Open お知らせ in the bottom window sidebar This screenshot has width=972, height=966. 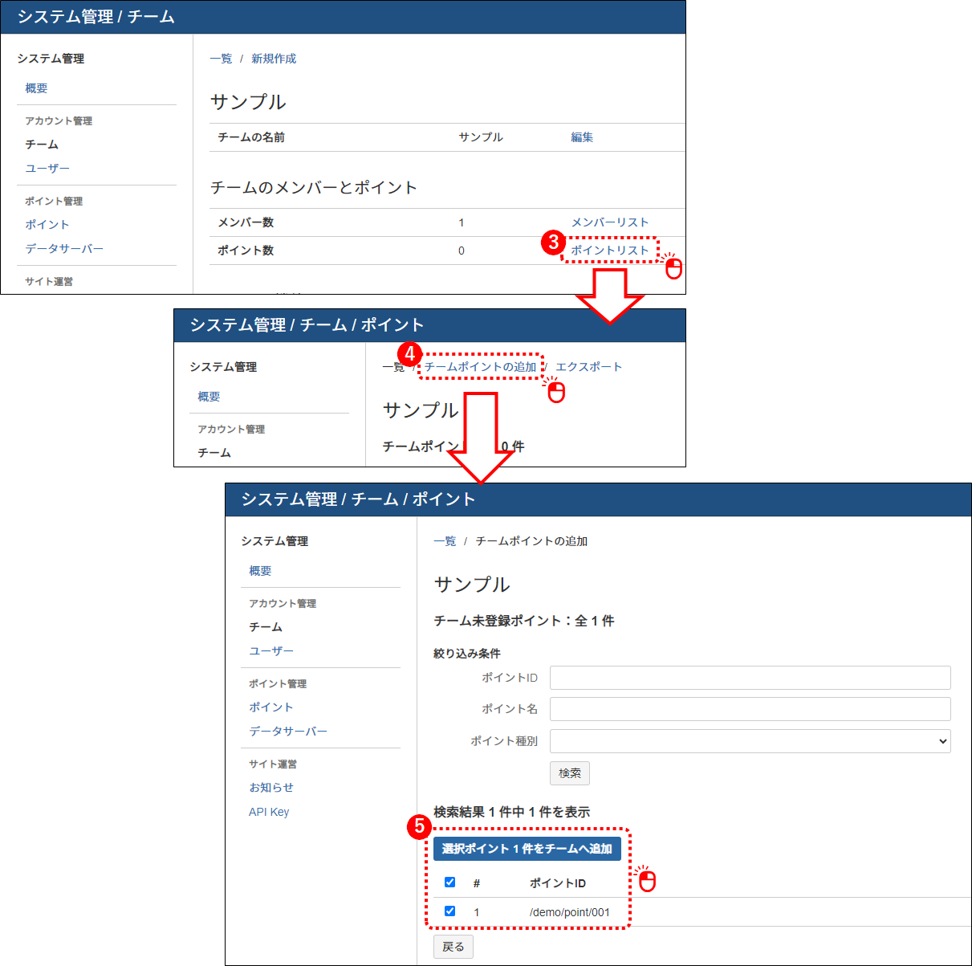point(271,788)
